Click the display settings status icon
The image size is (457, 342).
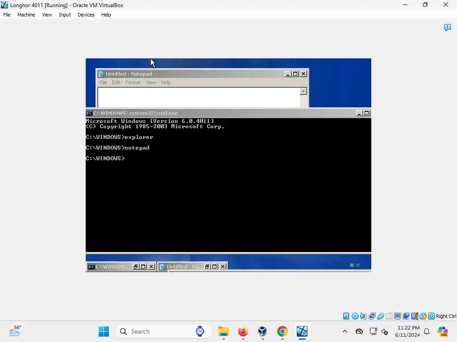coord(397,316)
